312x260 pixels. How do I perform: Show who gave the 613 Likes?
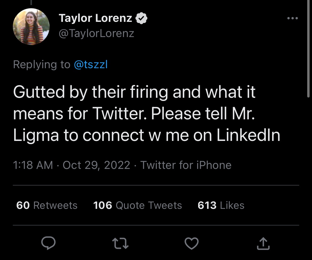click(221, 205)
